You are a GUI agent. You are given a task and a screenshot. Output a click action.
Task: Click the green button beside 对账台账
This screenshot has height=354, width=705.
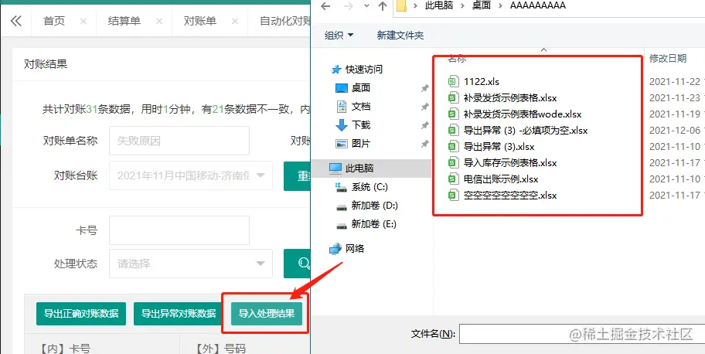coord(297,175)
